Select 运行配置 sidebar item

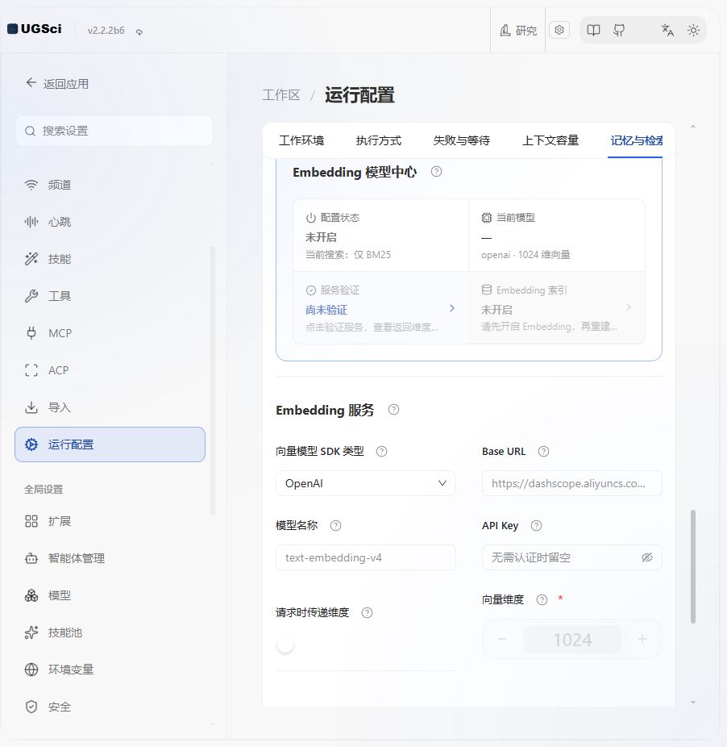click(x=110, y=444)
